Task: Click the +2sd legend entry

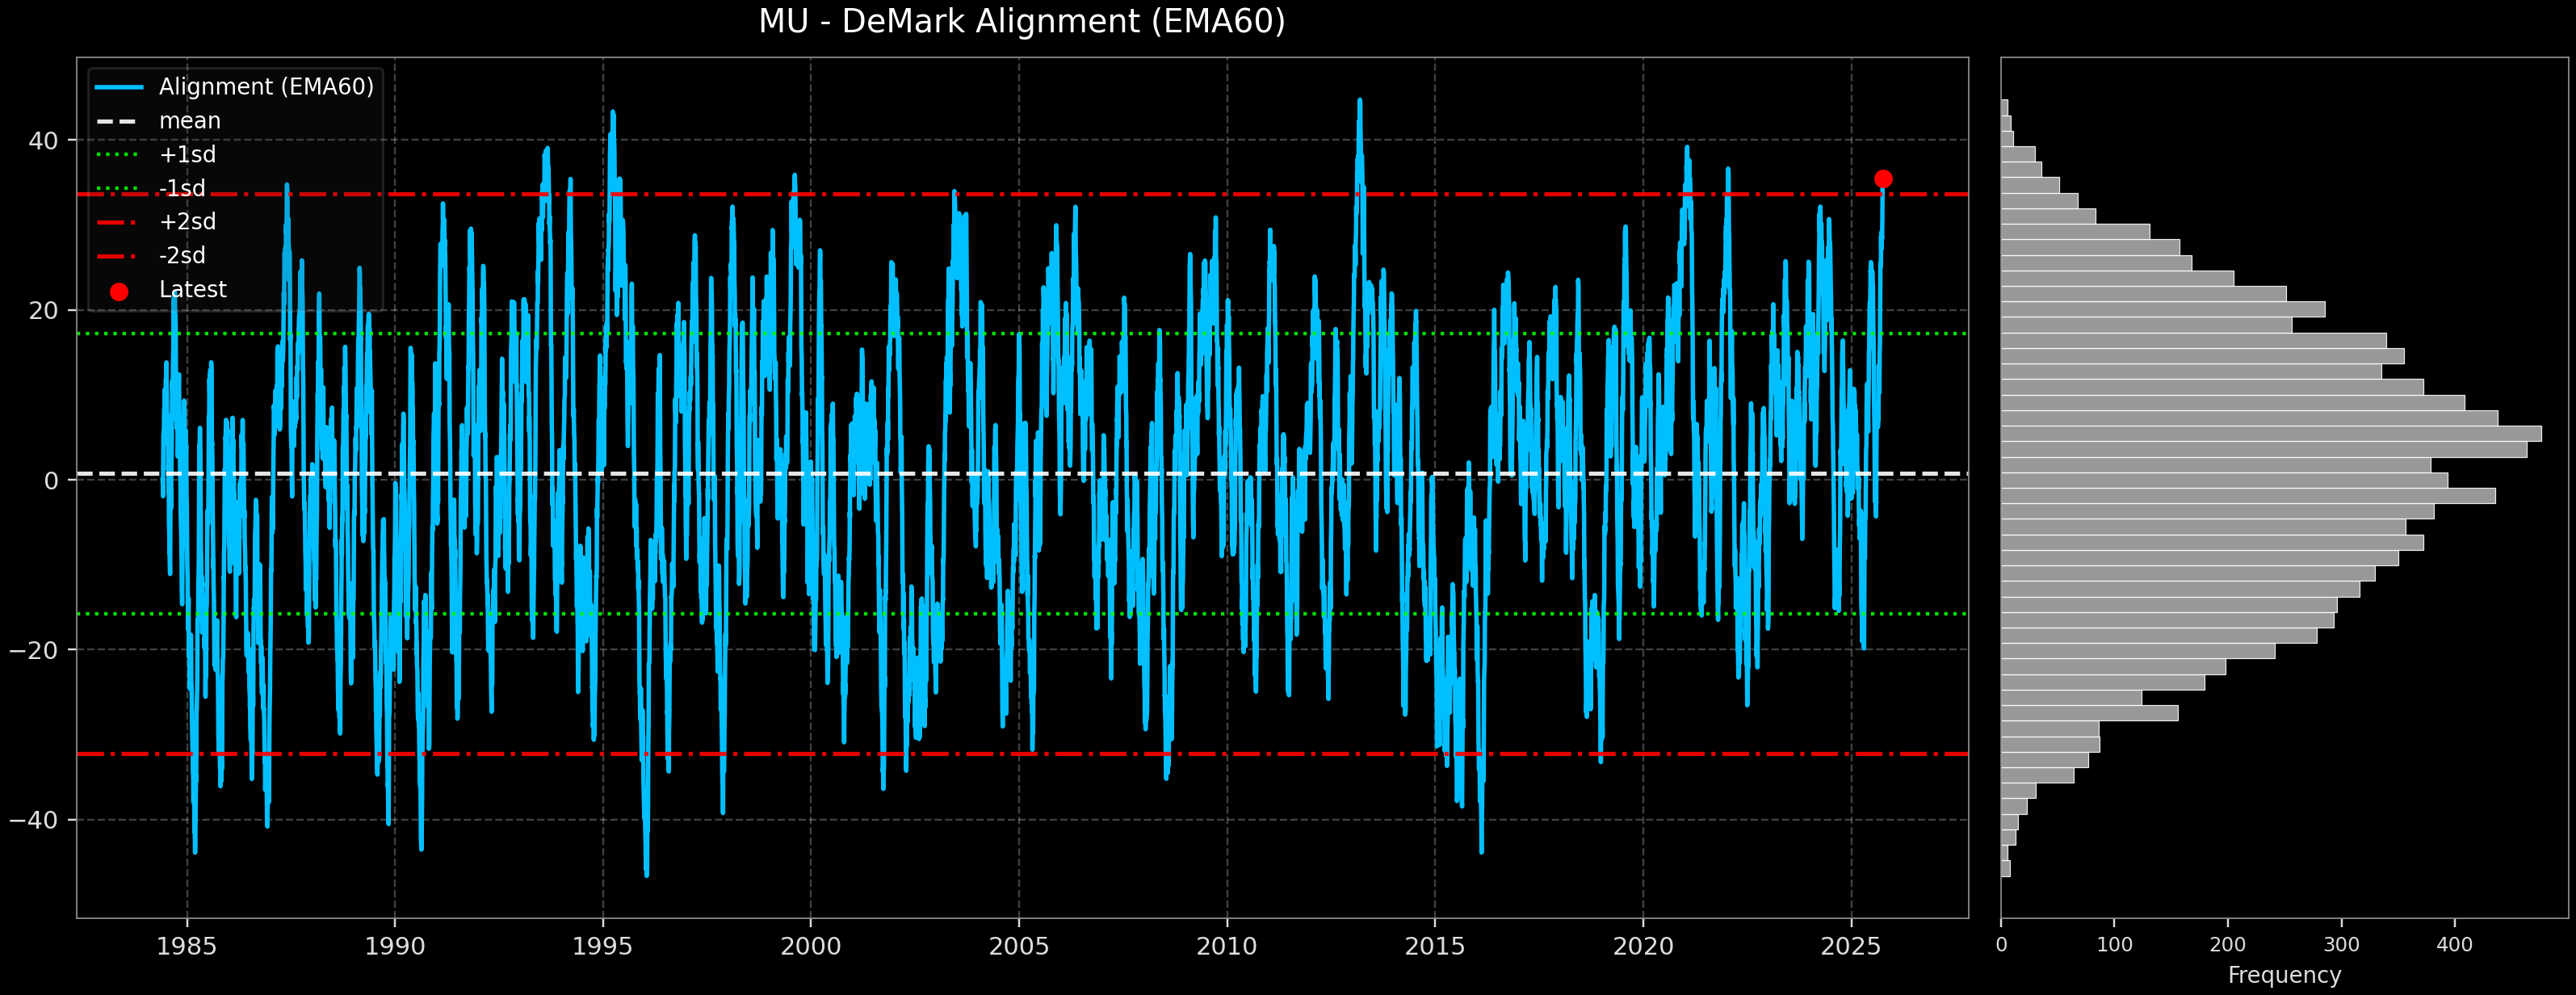Action: (187, 222)
